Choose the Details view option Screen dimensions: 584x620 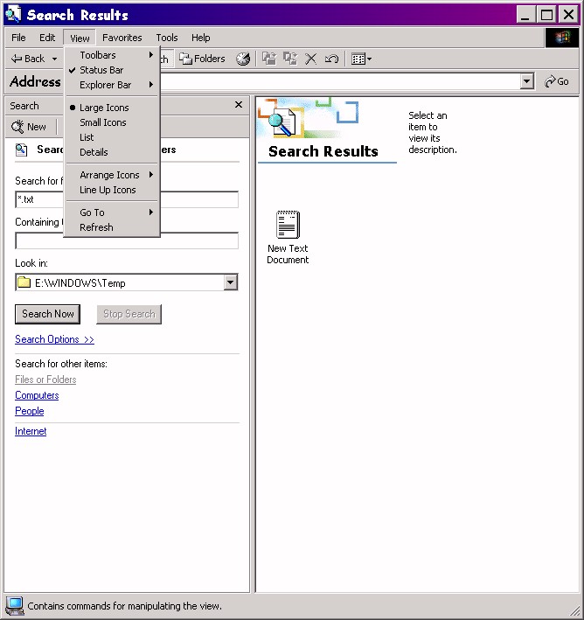point(112,152)
